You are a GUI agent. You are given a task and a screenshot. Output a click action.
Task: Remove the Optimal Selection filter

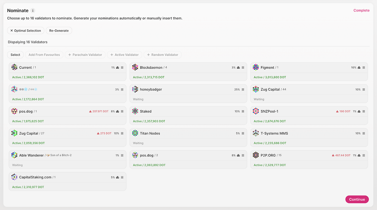pos(26,30)
